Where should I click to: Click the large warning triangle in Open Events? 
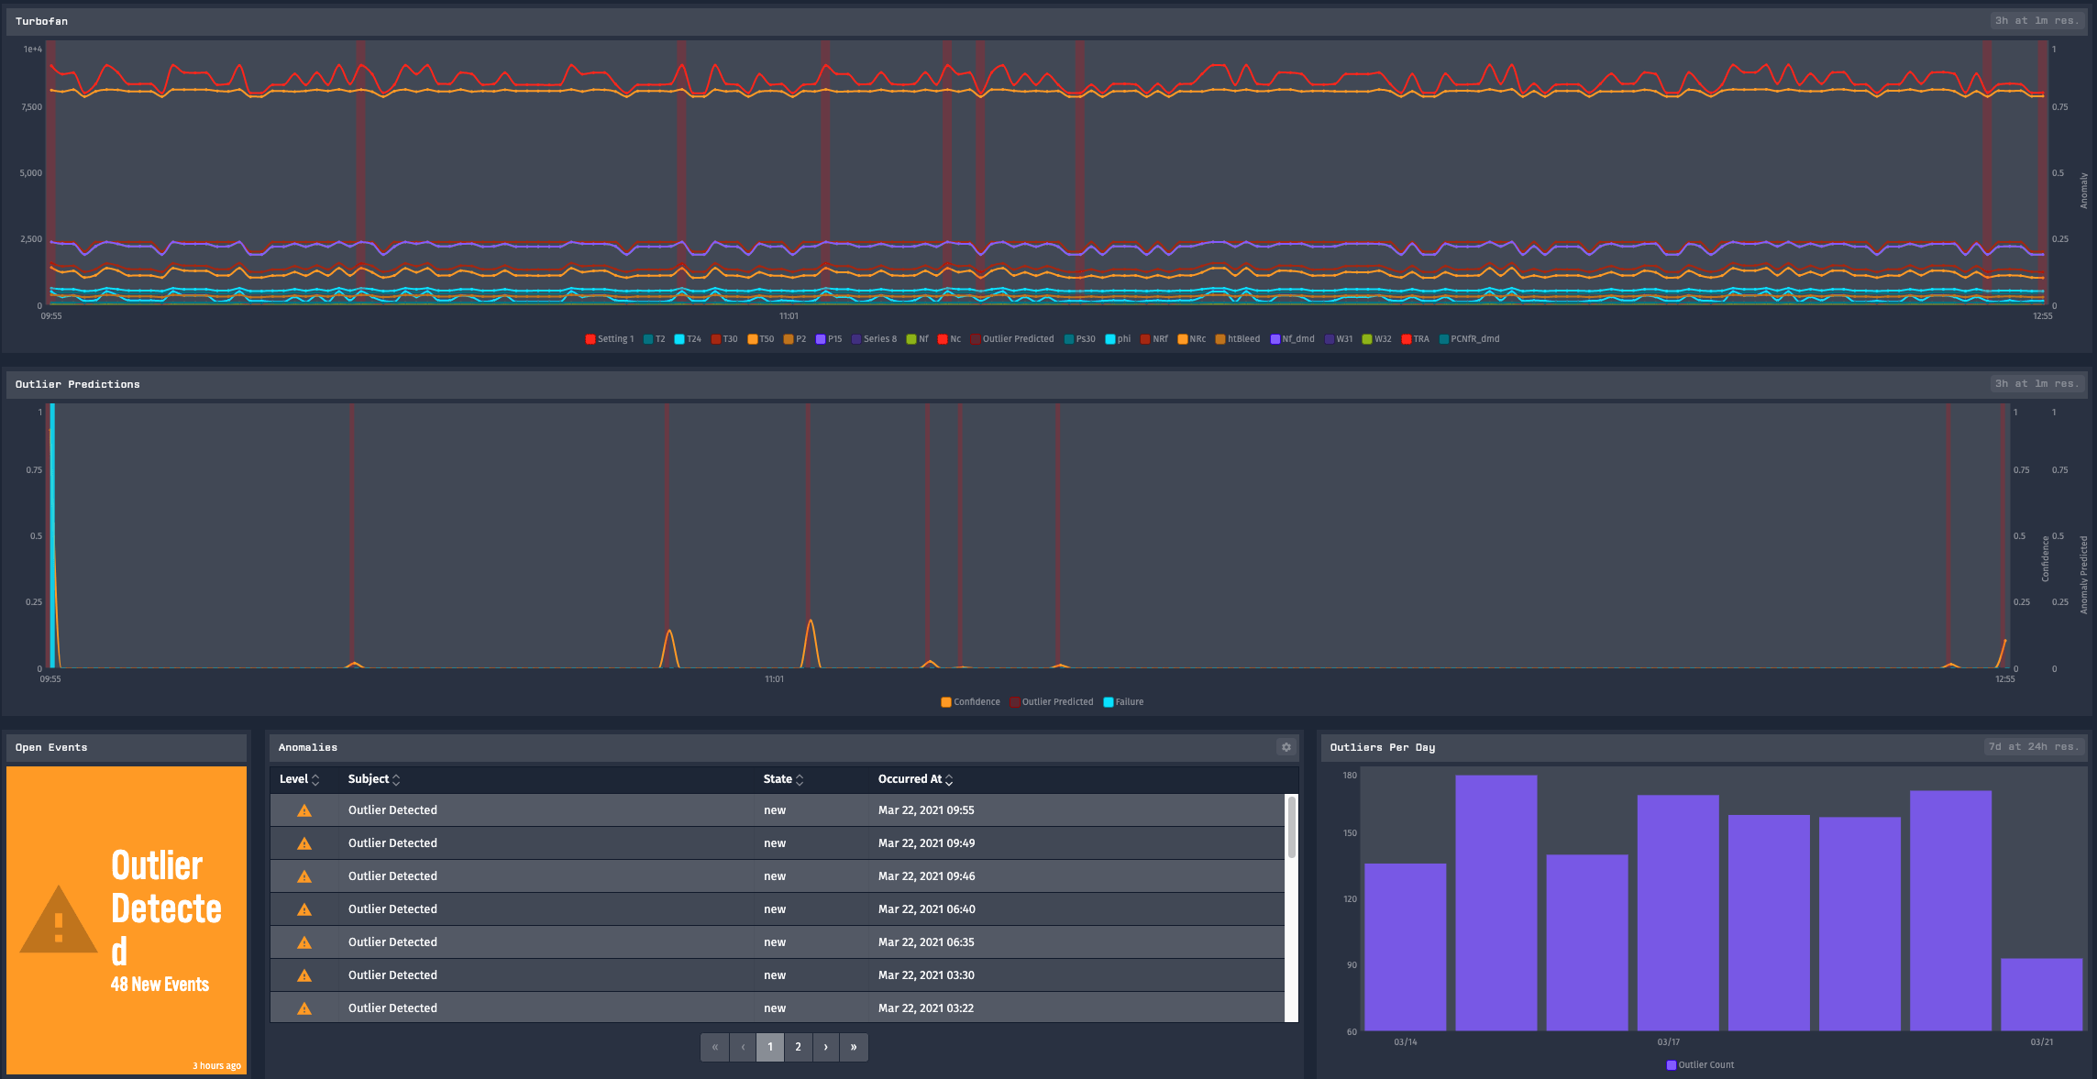click(x=59, y=919)
